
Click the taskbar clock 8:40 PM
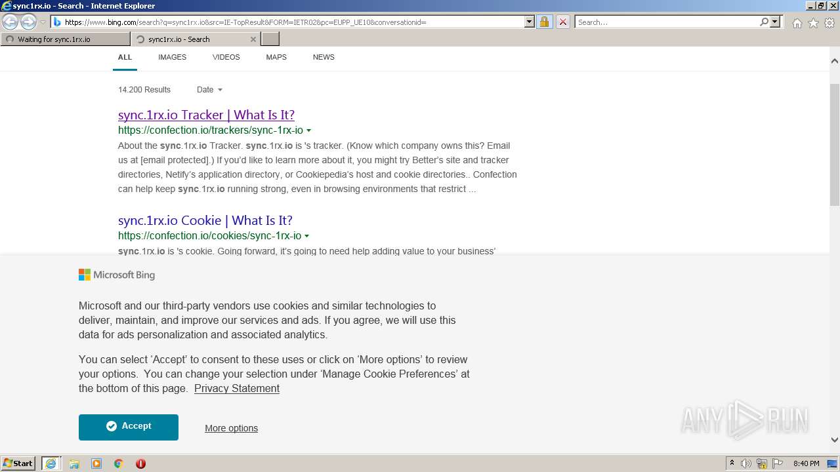807,463
